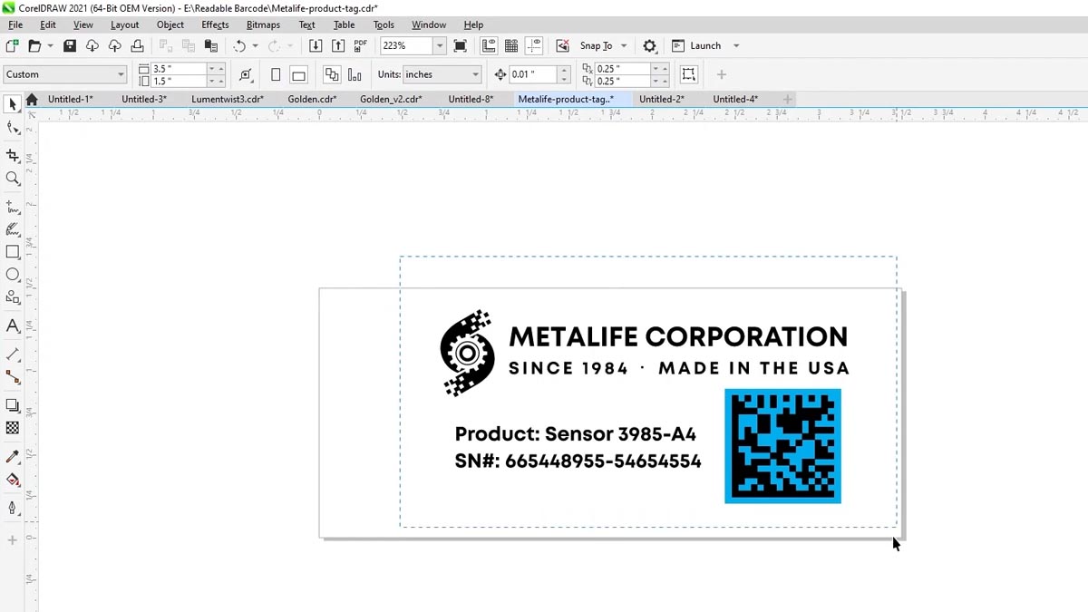
Task: Select the Shape tool
Action: (x=13, y=128)
